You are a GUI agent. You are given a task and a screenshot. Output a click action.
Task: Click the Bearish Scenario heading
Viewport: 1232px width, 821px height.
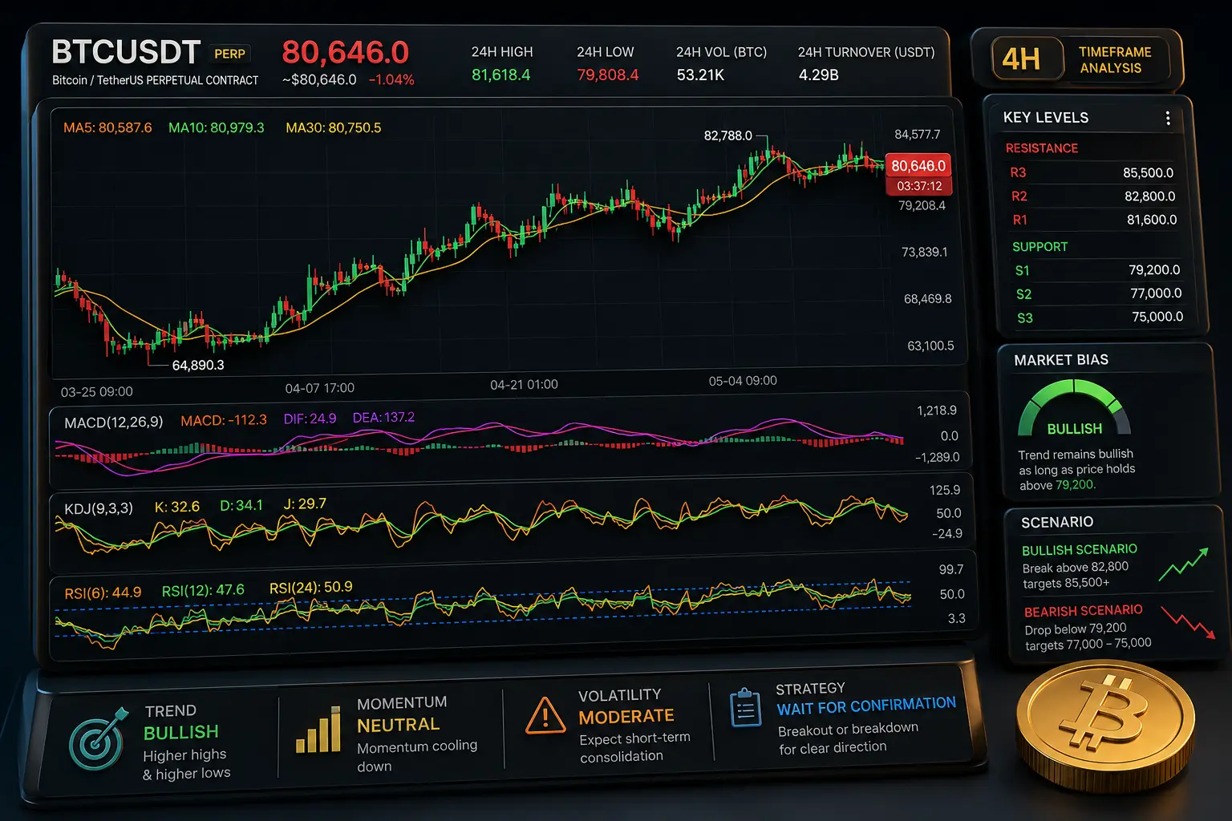click(x=1084, y=611)
